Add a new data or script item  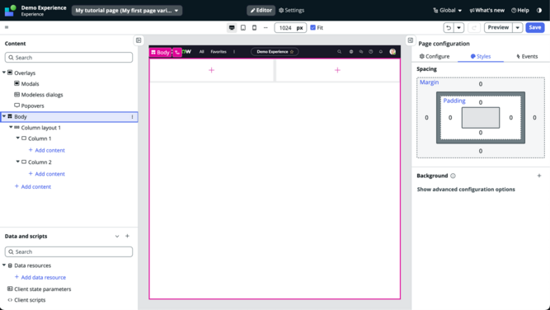pyautogui.click(x=127, y=237)
